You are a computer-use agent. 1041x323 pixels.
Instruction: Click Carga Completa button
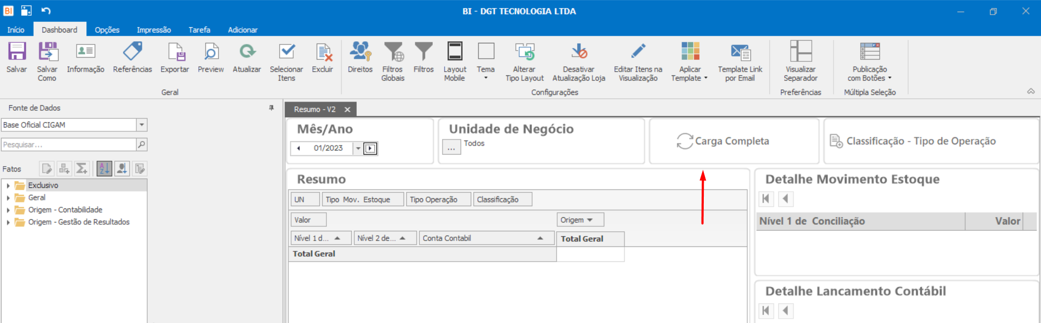click(723, 141)
